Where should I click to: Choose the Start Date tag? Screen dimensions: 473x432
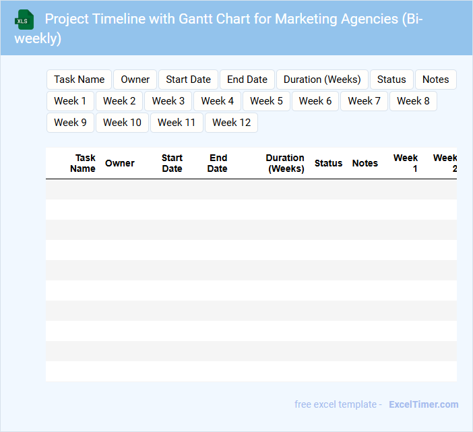point(188,80)
